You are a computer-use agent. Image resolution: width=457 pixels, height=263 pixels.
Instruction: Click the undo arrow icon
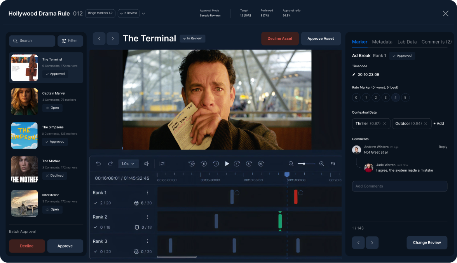click(98, 164)
